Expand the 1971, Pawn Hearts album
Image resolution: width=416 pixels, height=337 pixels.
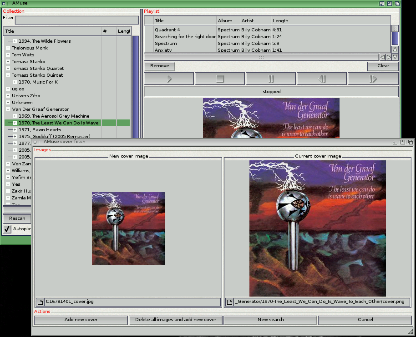click(x=15, y=130)
